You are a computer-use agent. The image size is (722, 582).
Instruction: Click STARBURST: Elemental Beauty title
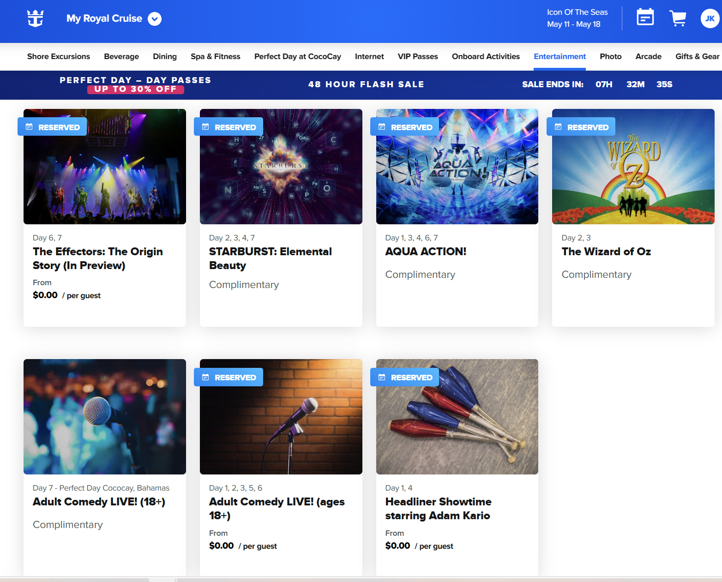271,258
